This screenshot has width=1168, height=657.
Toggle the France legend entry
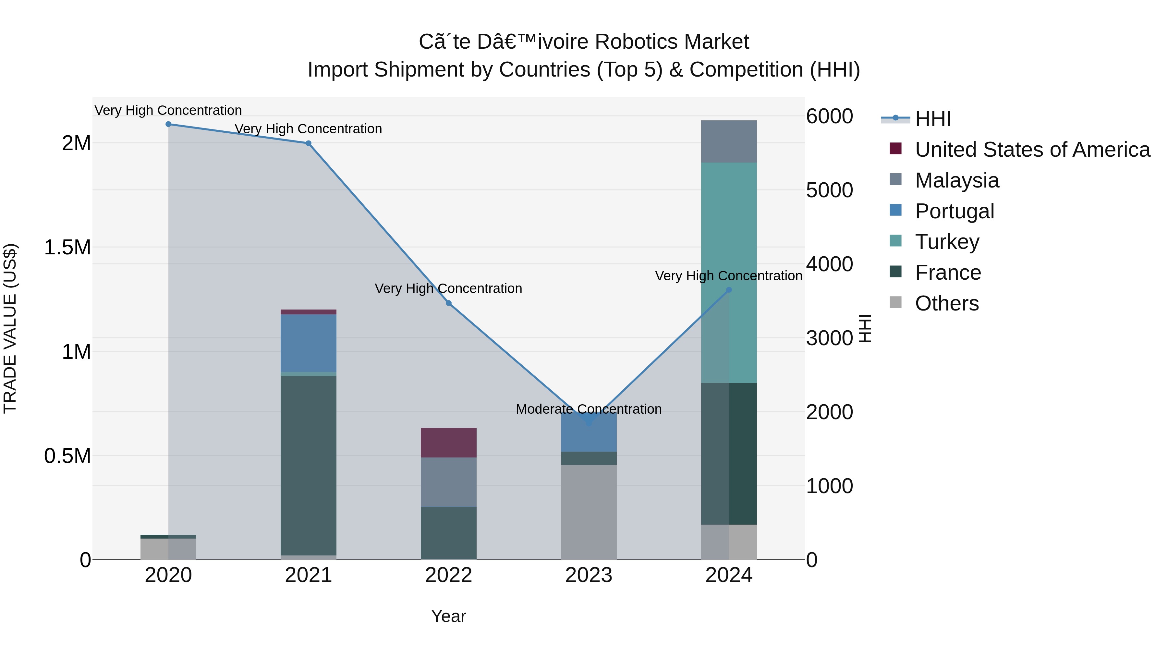click(935, 273)
